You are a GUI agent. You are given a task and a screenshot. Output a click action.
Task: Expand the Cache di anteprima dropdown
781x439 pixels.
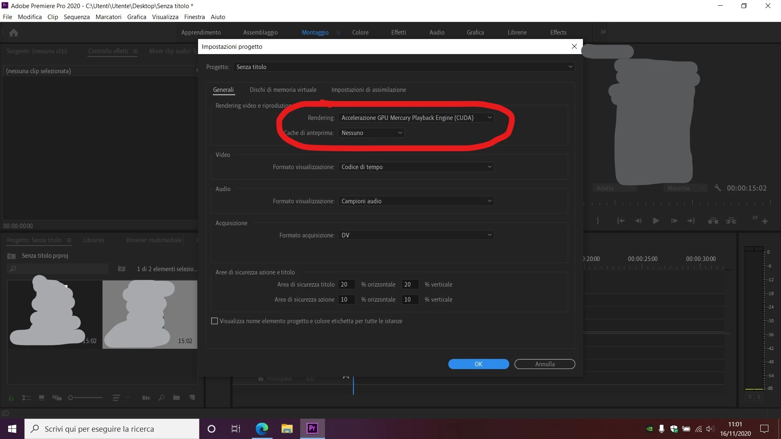[371, 133]
